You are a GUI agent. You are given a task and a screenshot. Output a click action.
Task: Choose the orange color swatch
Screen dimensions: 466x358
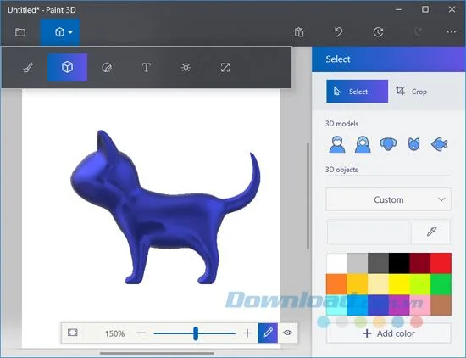(x=336, y=284)
